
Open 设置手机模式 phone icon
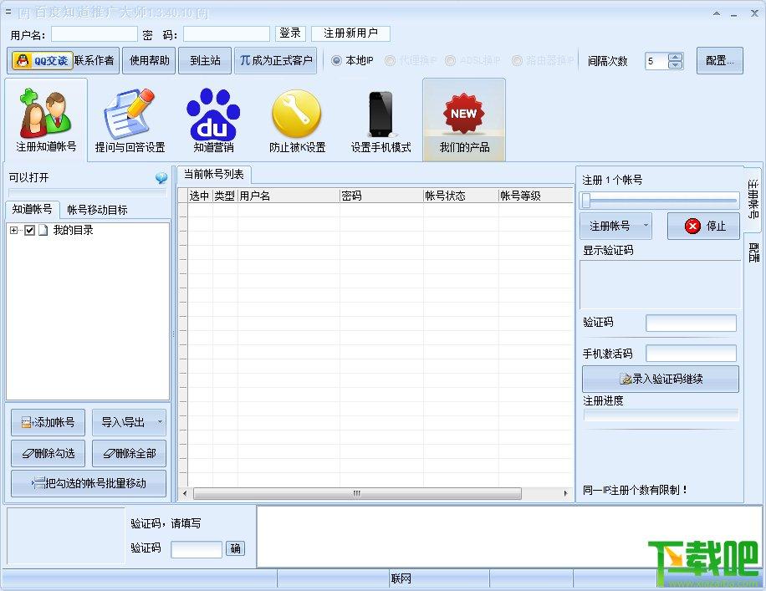click(380, 120)
